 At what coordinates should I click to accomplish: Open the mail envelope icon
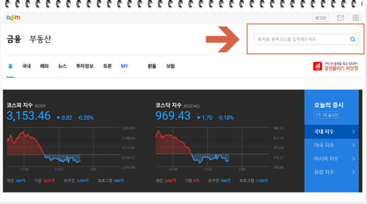tap(340, 18)
